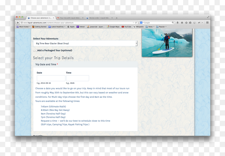Screen dimensions: 225x156
Task: Click the Select your Trip Details heading
Action: pos(53,58)
